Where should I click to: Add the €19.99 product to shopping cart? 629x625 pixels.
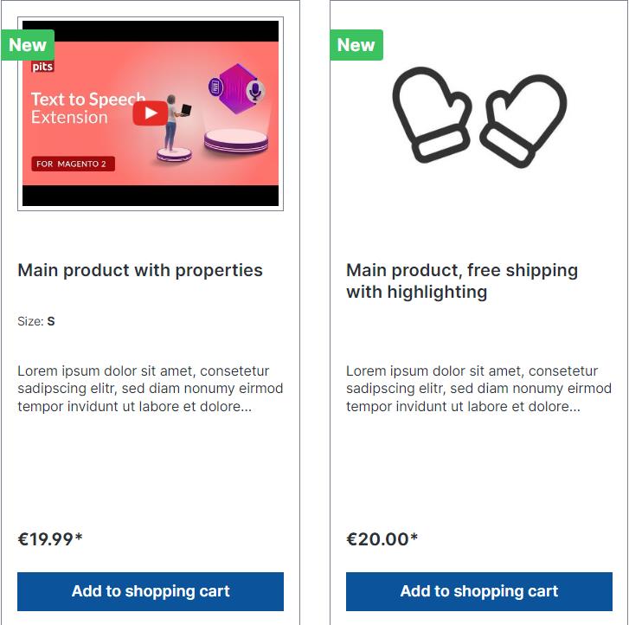point(151,591)
